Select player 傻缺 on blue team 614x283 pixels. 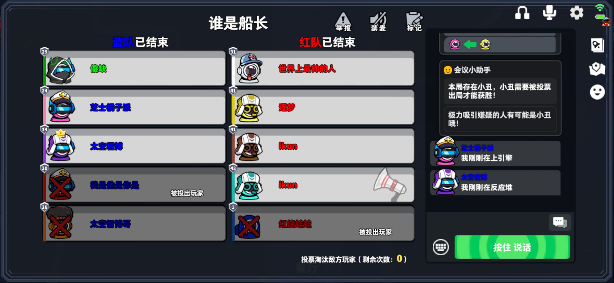[134, 68]
